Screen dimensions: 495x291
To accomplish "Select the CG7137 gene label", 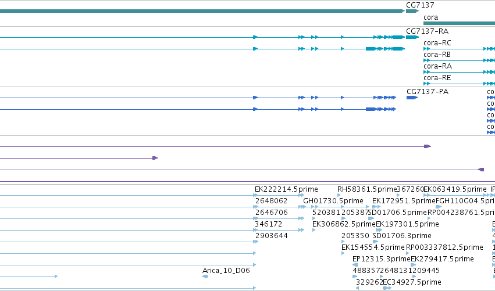I will (420, 5).
